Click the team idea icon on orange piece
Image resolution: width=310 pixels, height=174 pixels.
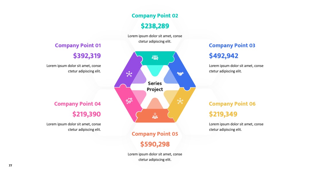point(155,116)
